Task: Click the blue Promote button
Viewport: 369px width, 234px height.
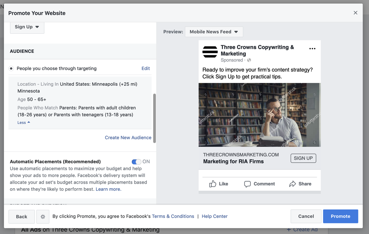Action: pyautogui.click(x=341, y=216)
